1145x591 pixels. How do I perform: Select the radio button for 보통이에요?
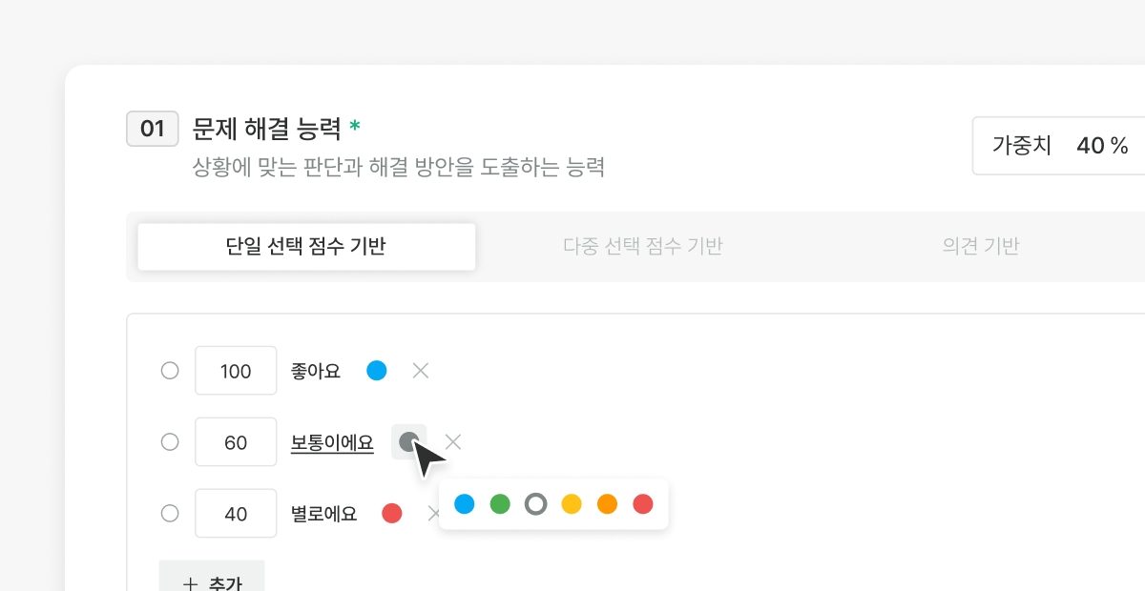(170, 442)
